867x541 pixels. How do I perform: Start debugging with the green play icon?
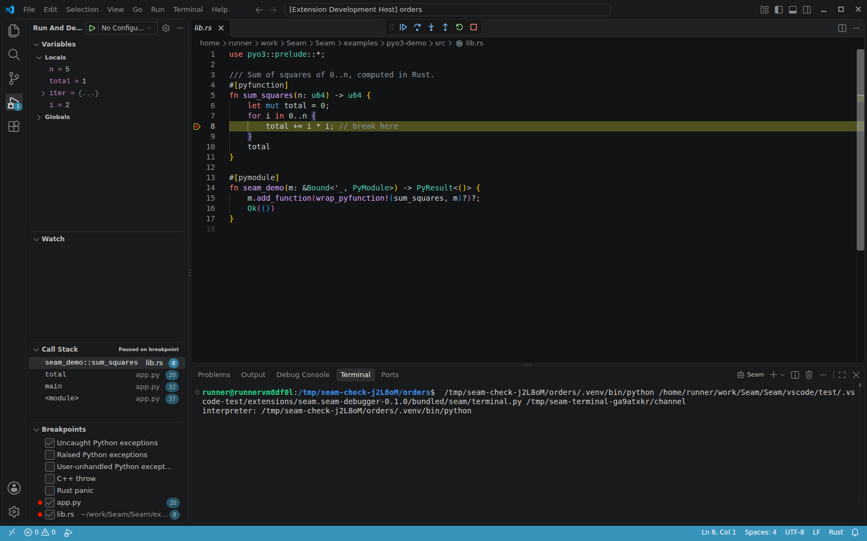pyautogui.click(x=92, y=28)
